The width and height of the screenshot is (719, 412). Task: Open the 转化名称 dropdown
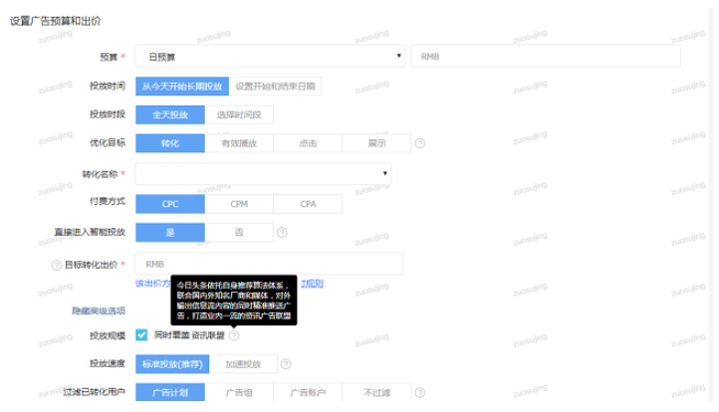pos(263,174)
